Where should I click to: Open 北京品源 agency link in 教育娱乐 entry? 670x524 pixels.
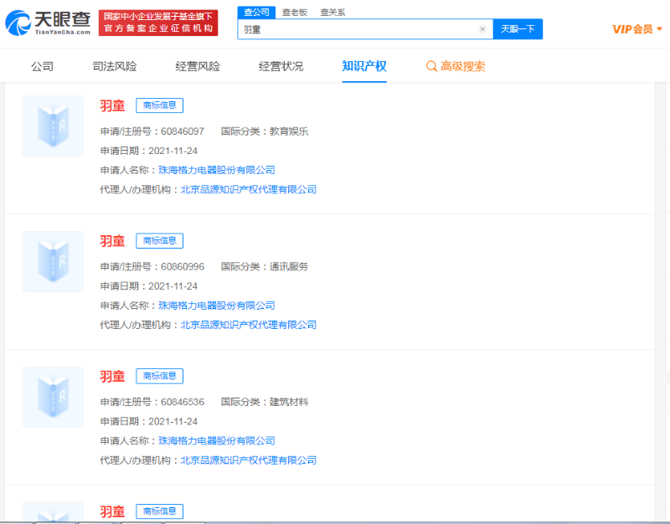click(248, 189)
